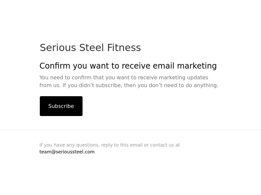Click the word 'receive' in the heading
The image size is (261, 195).
136,66
